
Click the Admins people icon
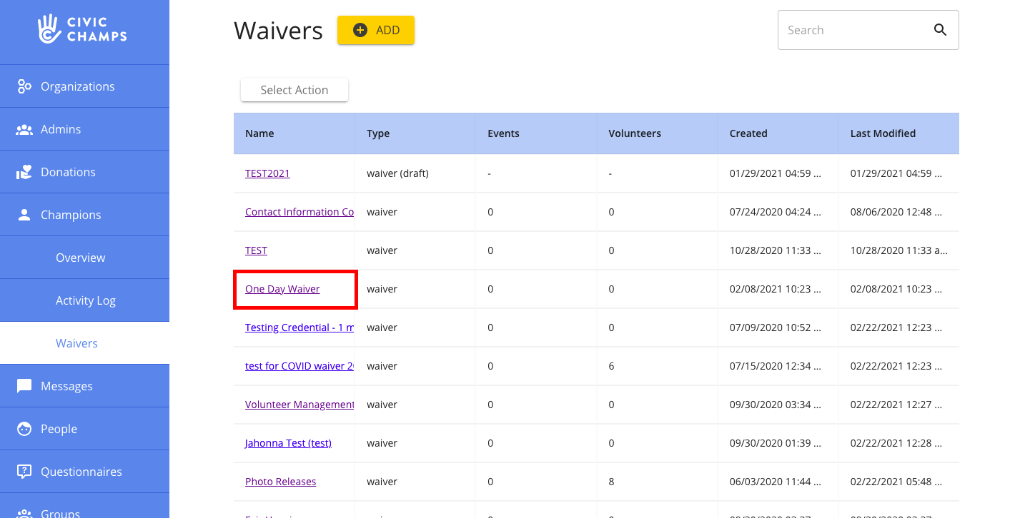point(24,129)
